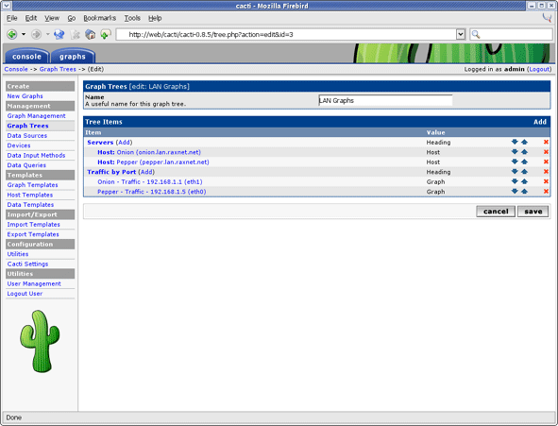Move Onion Traffic graph item down
Viewport: 558px width, 426px height.
[x=515, y=181]
